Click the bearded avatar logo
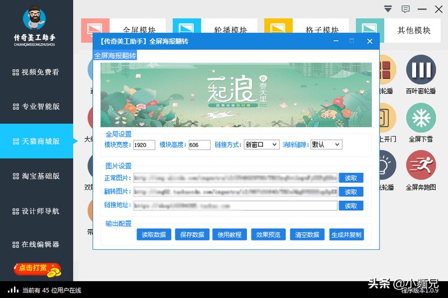This screenshot has width=448, height=298. point(34,18)
